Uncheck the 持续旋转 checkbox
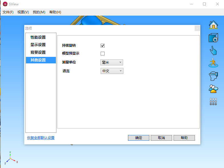This screenshot has height=168, width=224. point(103,45)
